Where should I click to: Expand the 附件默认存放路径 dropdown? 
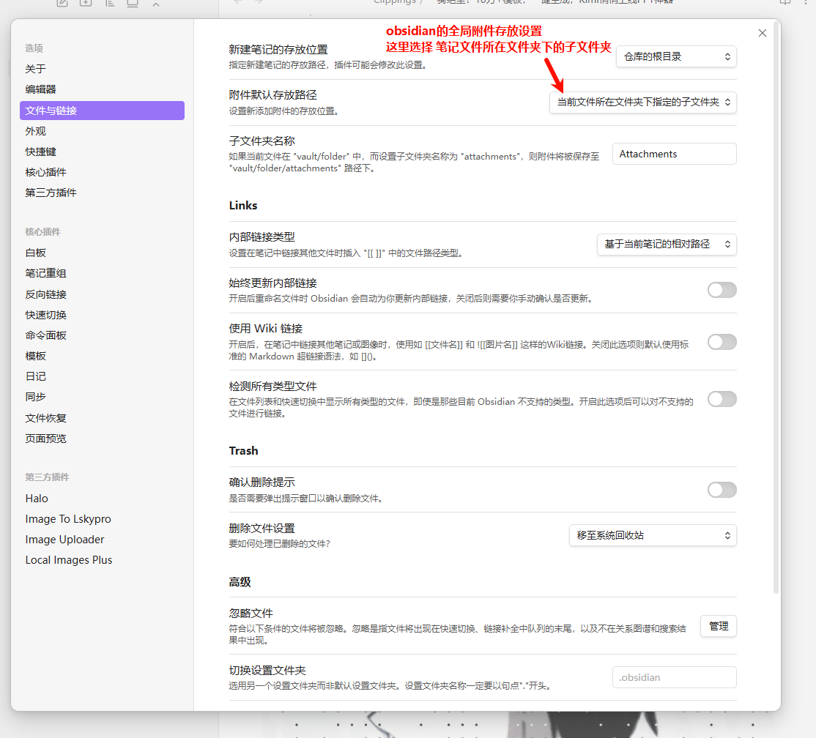tap(642, 102)
